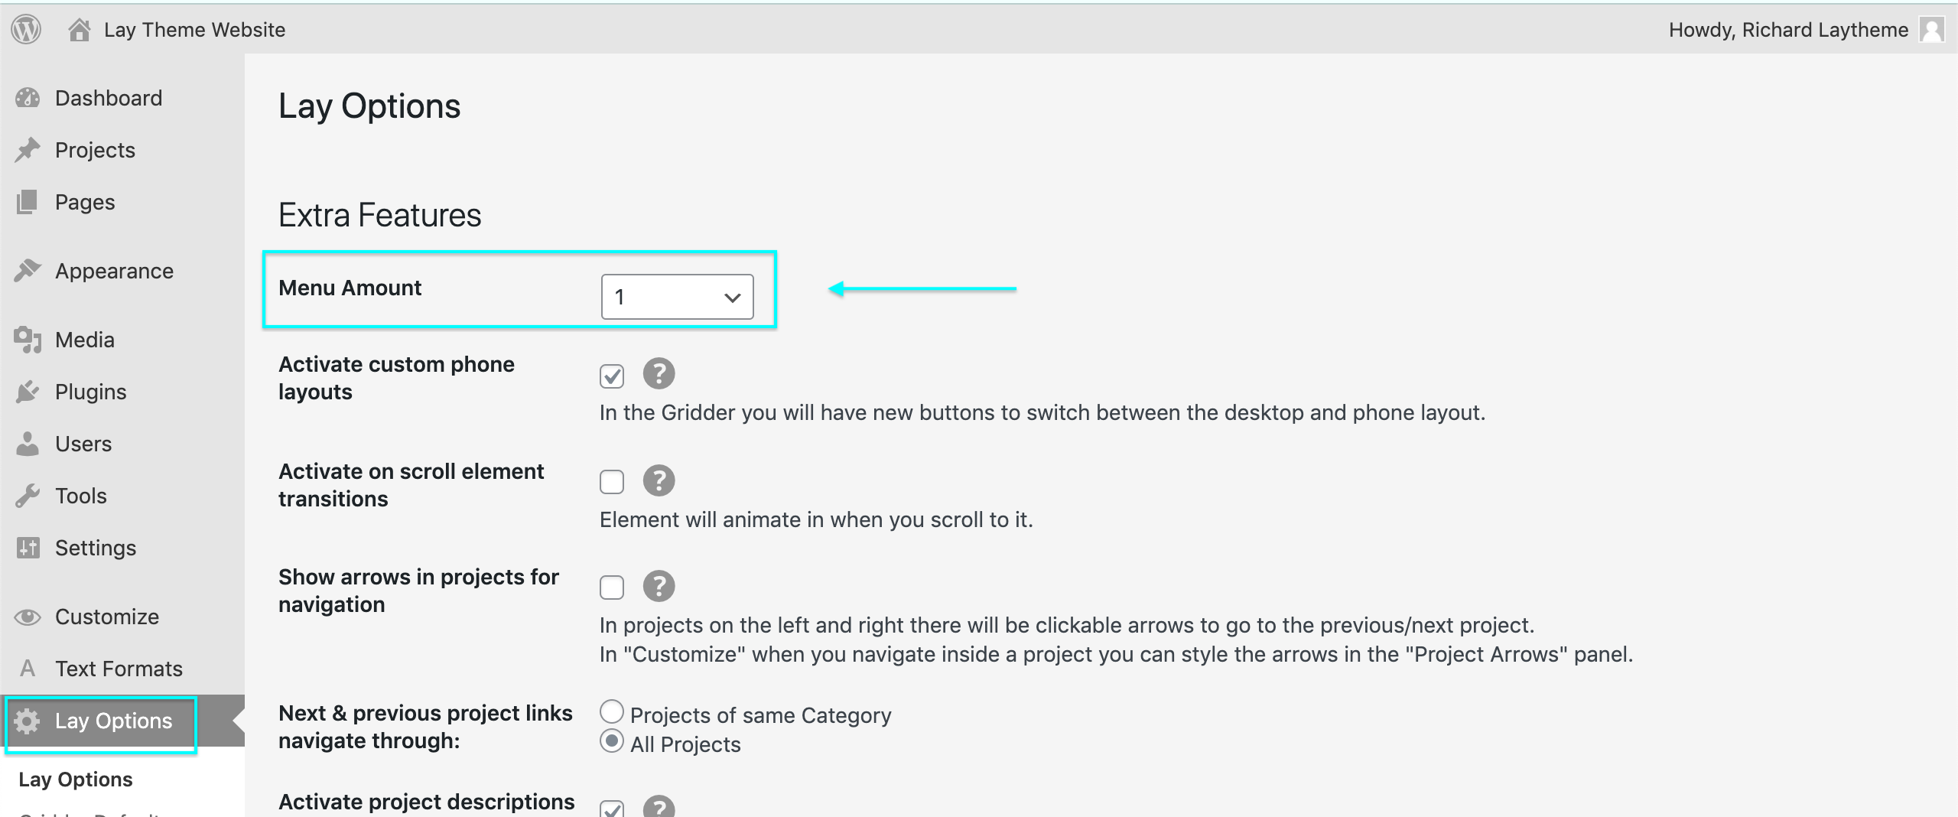Select Projects of same Category radio button

612,712
